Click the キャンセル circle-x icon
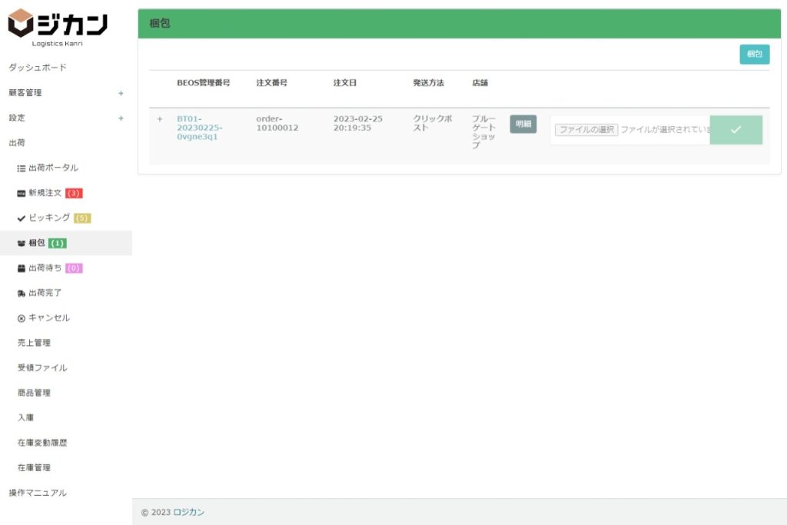787x525 pixels. (x=22, y=318)
